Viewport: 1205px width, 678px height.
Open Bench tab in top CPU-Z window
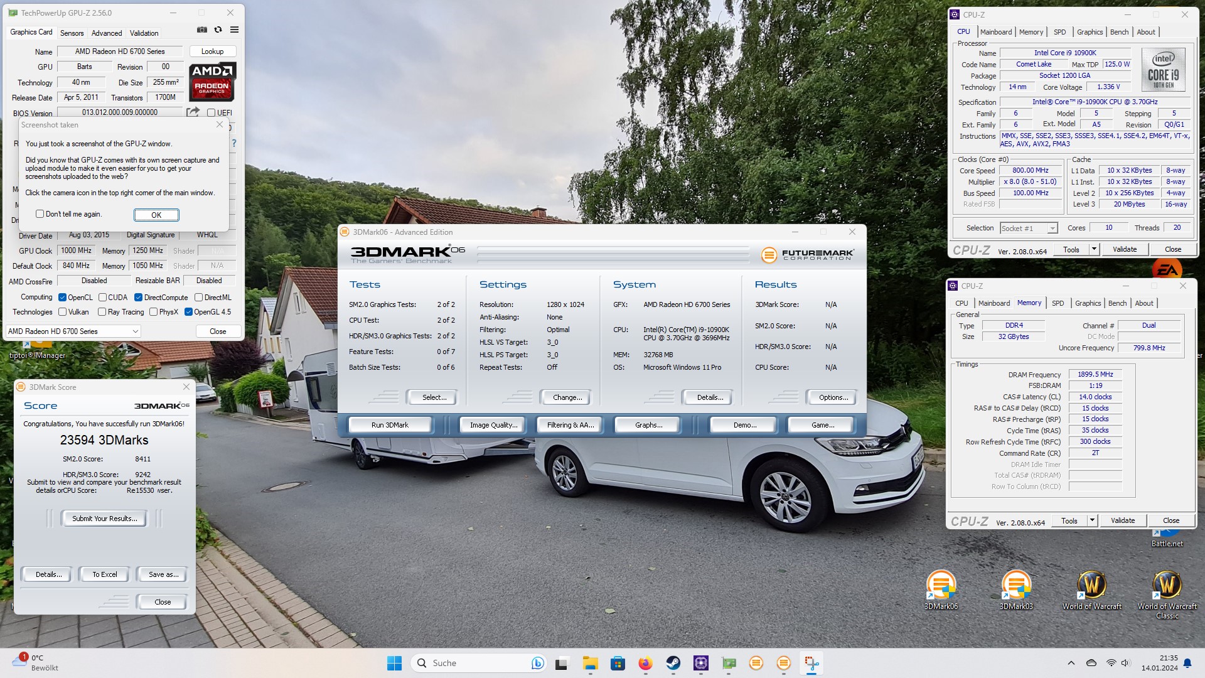[1119, 32]
